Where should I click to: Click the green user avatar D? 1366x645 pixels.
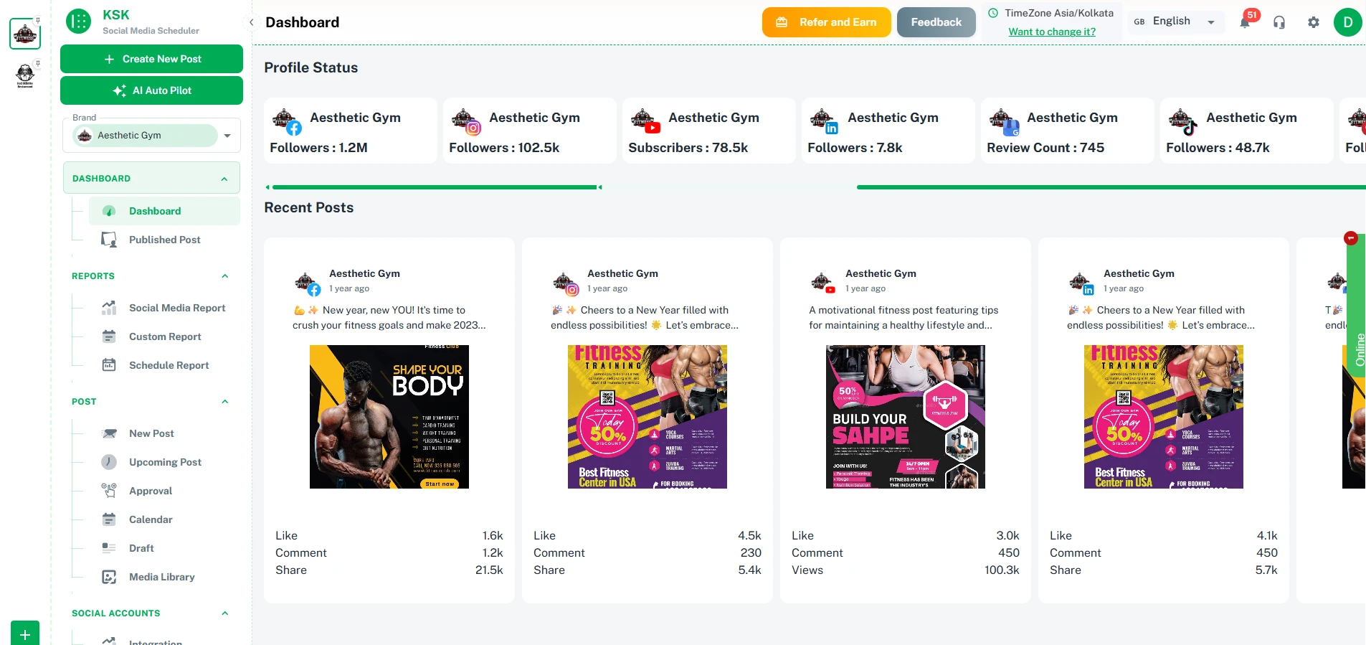coord(1347,22)
